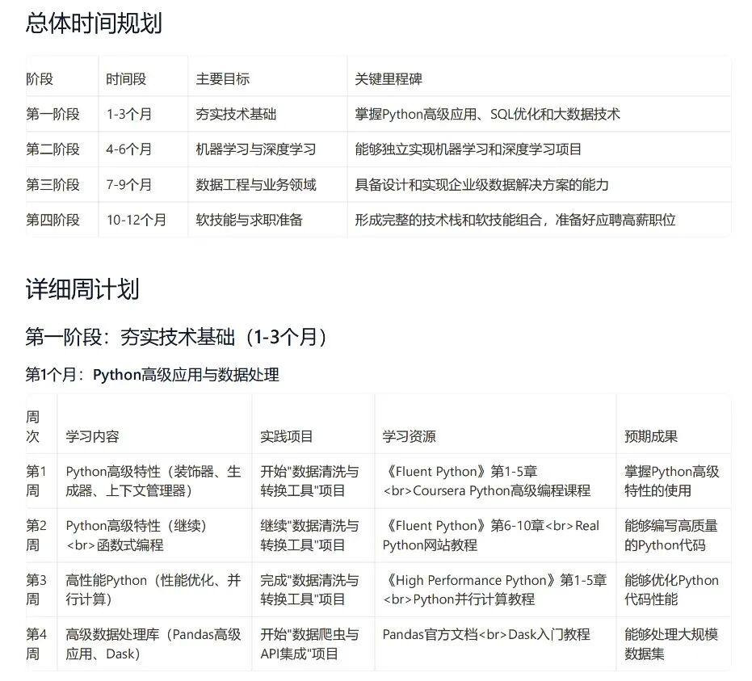
Task: Click the time cell "4-6个月"
Action: click(x=129, y=149)
